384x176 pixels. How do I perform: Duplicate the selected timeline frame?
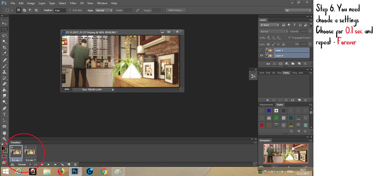[x=69, y=164]
